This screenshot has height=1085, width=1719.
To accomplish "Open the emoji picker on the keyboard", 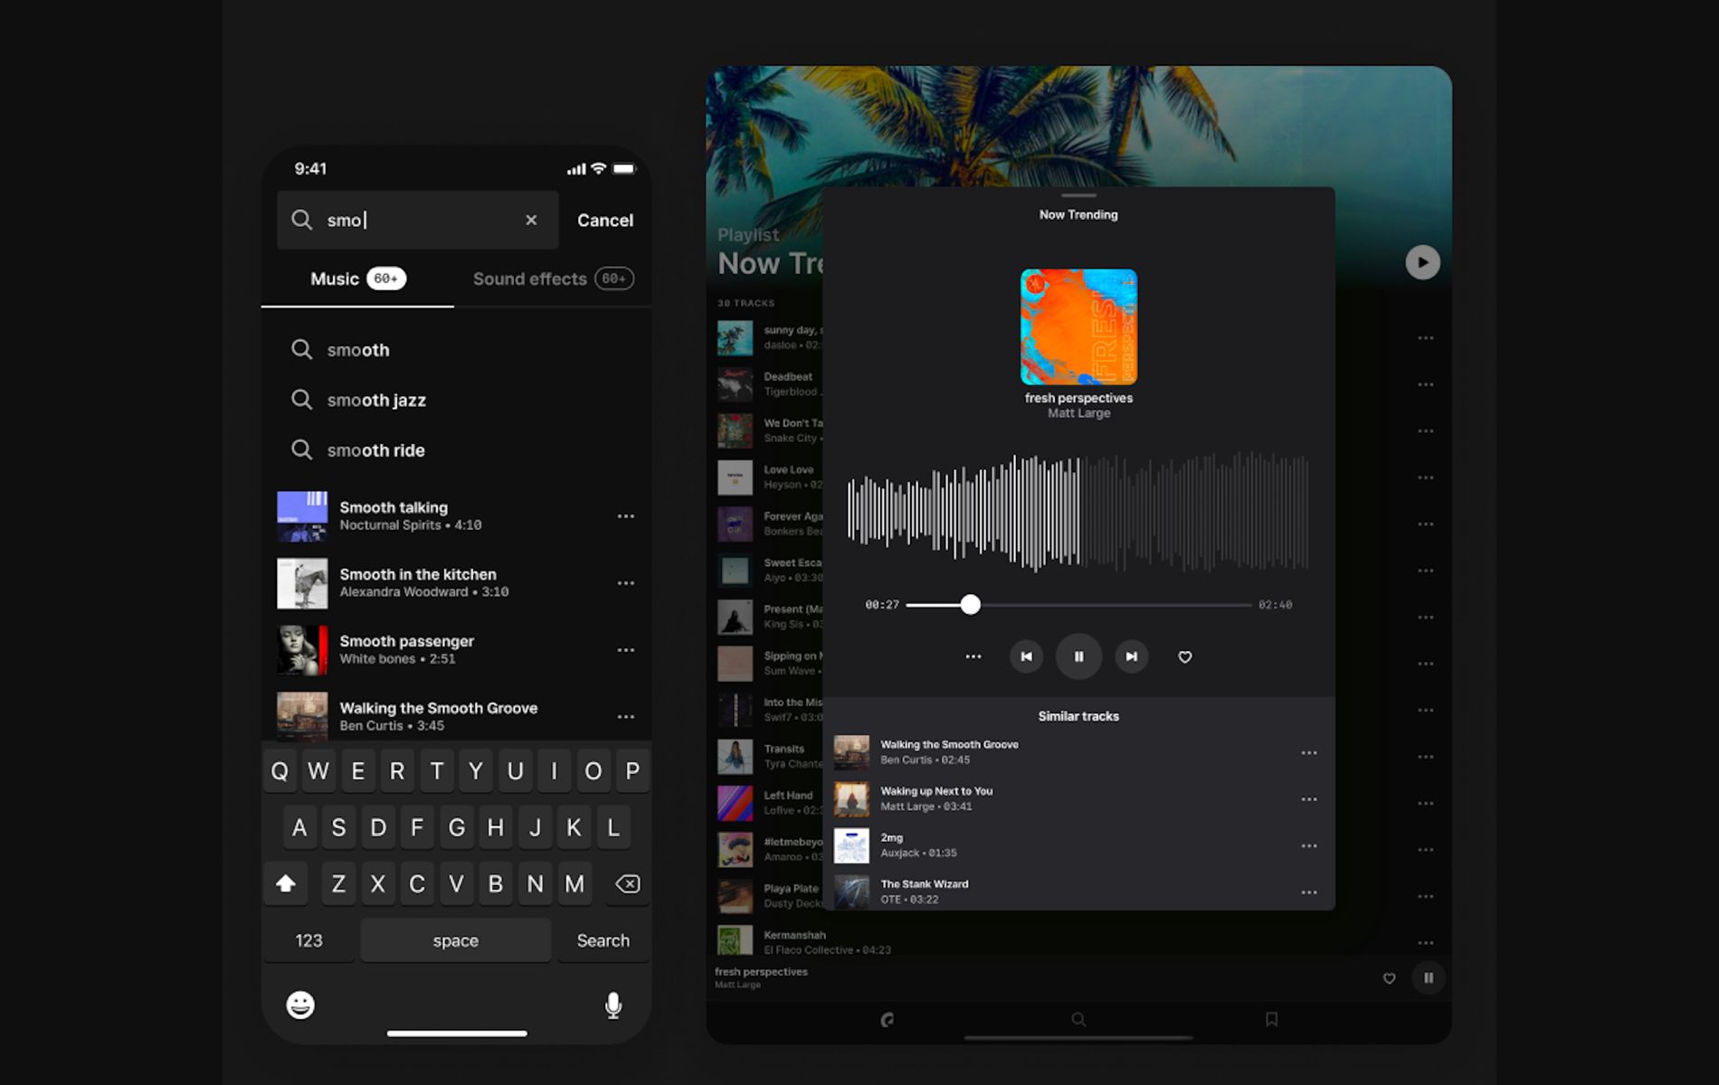I will point(299,1004).
